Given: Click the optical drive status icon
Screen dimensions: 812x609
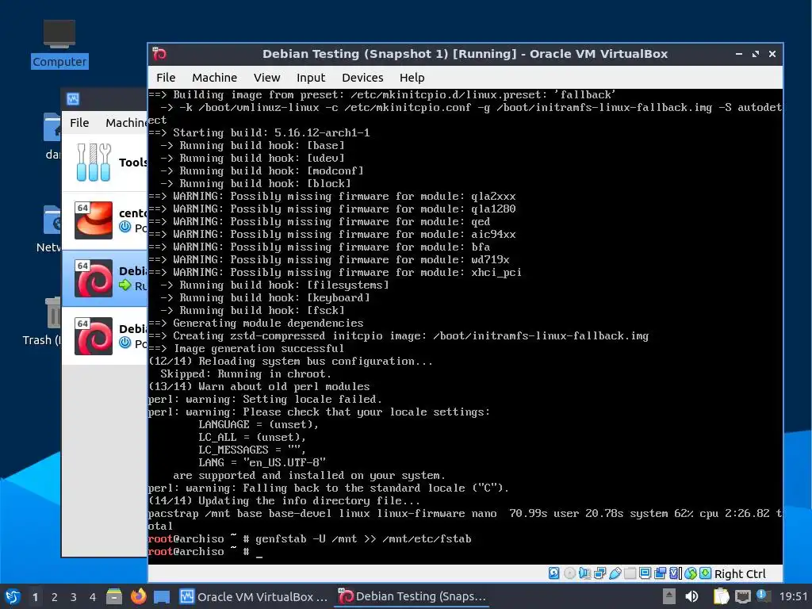Looking at the screenshot, I should point(569,573).
